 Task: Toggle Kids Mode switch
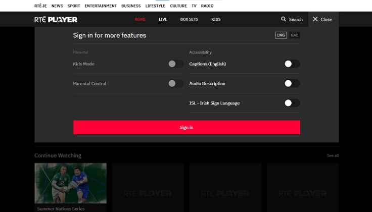pyautogui.click(x=176, y=64)
